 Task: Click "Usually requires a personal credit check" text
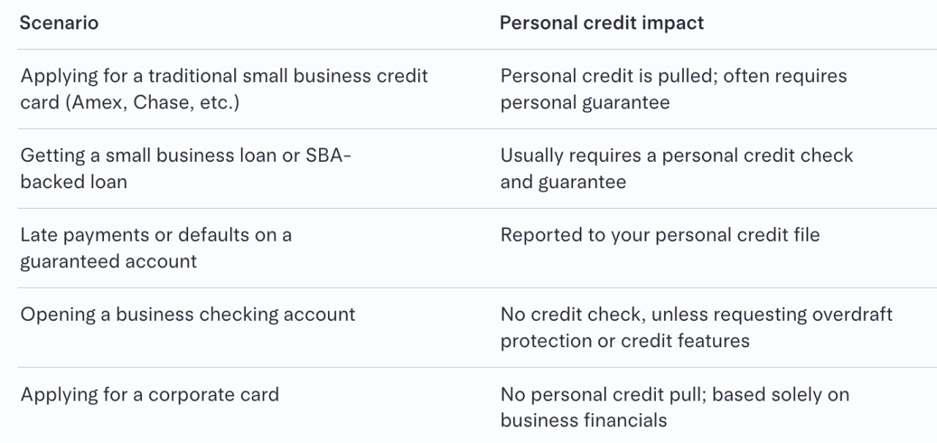click(x=676, y=155)
